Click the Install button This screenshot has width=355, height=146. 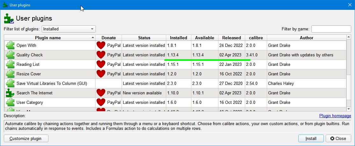(x=311, y=138)
